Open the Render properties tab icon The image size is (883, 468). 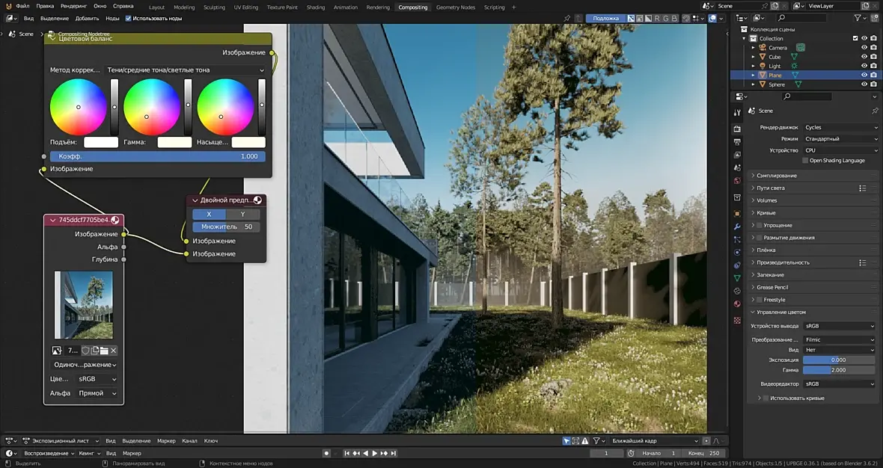737,129
